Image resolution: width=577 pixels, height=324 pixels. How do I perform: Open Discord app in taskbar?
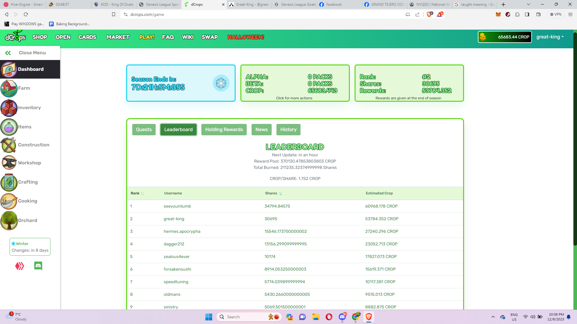[x=342, y=317]
